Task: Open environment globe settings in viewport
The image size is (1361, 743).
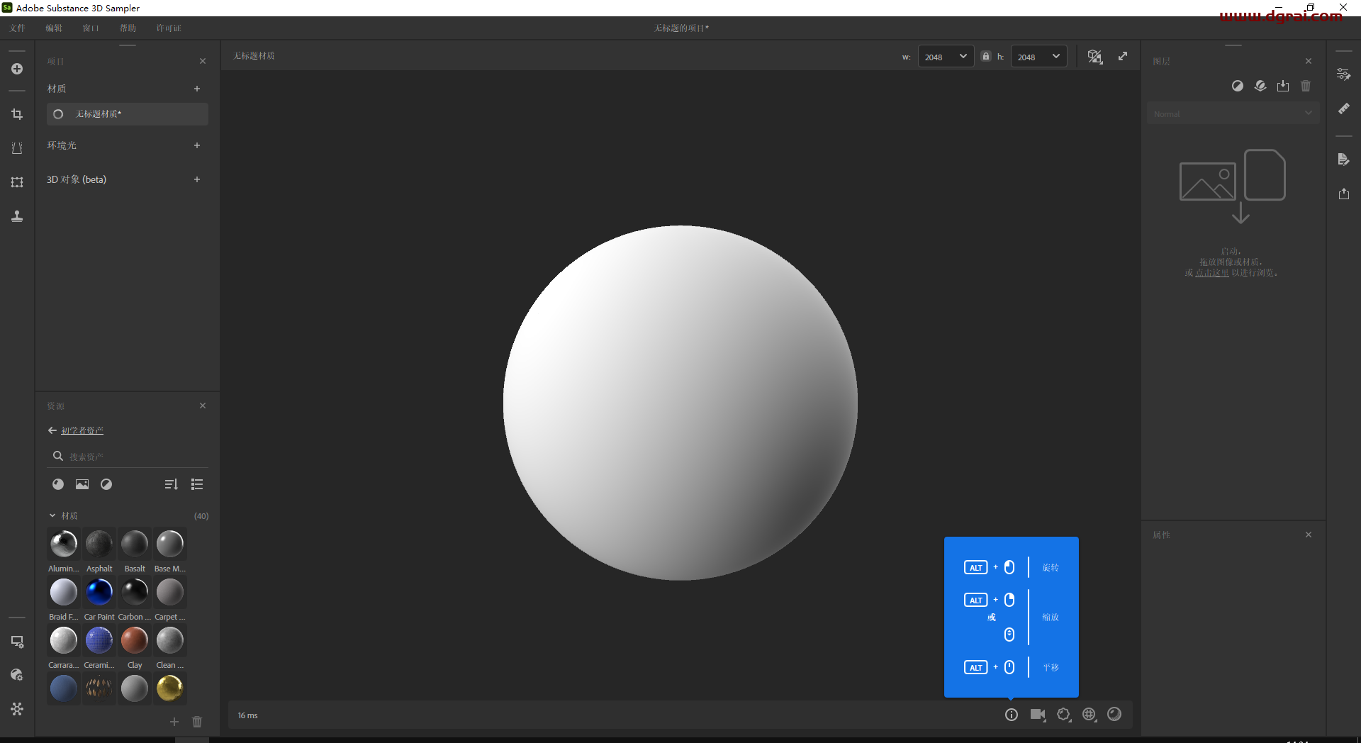Action: (1090, 715)
